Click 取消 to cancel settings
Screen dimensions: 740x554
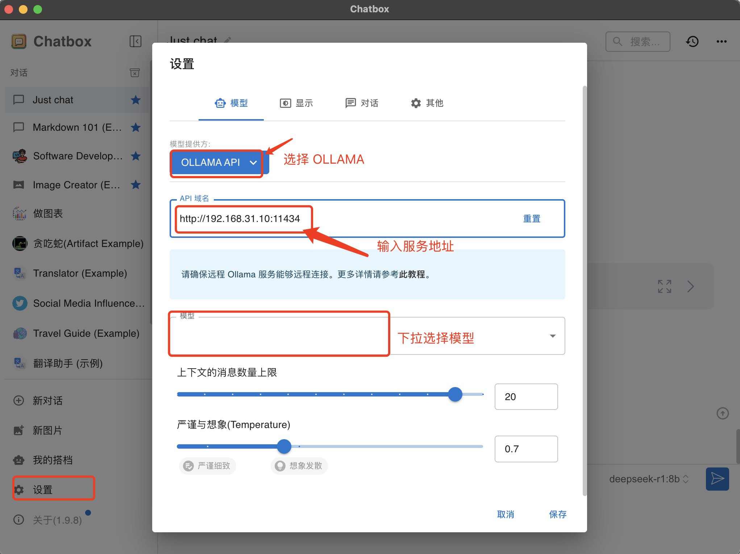tap(506, 515)
